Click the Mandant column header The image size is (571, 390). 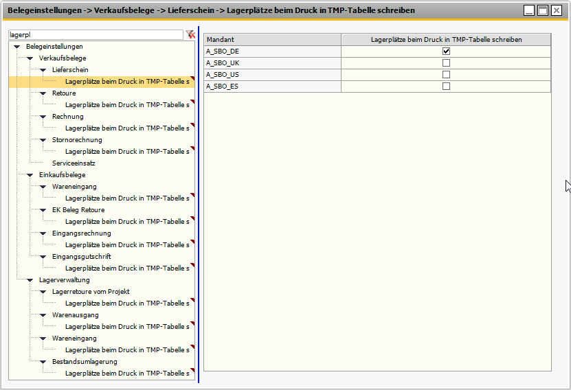tap(272, 40)
